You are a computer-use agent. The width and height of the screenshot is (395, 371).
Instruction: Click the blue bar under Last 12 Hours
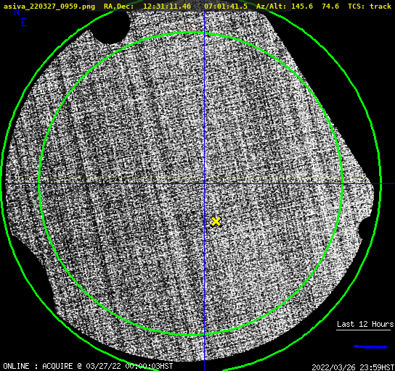370,347
